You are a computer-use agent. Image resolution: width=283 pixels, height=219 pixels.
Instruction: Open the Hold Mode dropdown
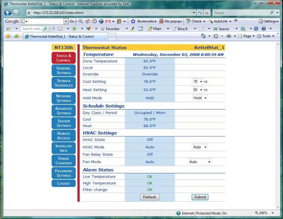tap(199, 98)
